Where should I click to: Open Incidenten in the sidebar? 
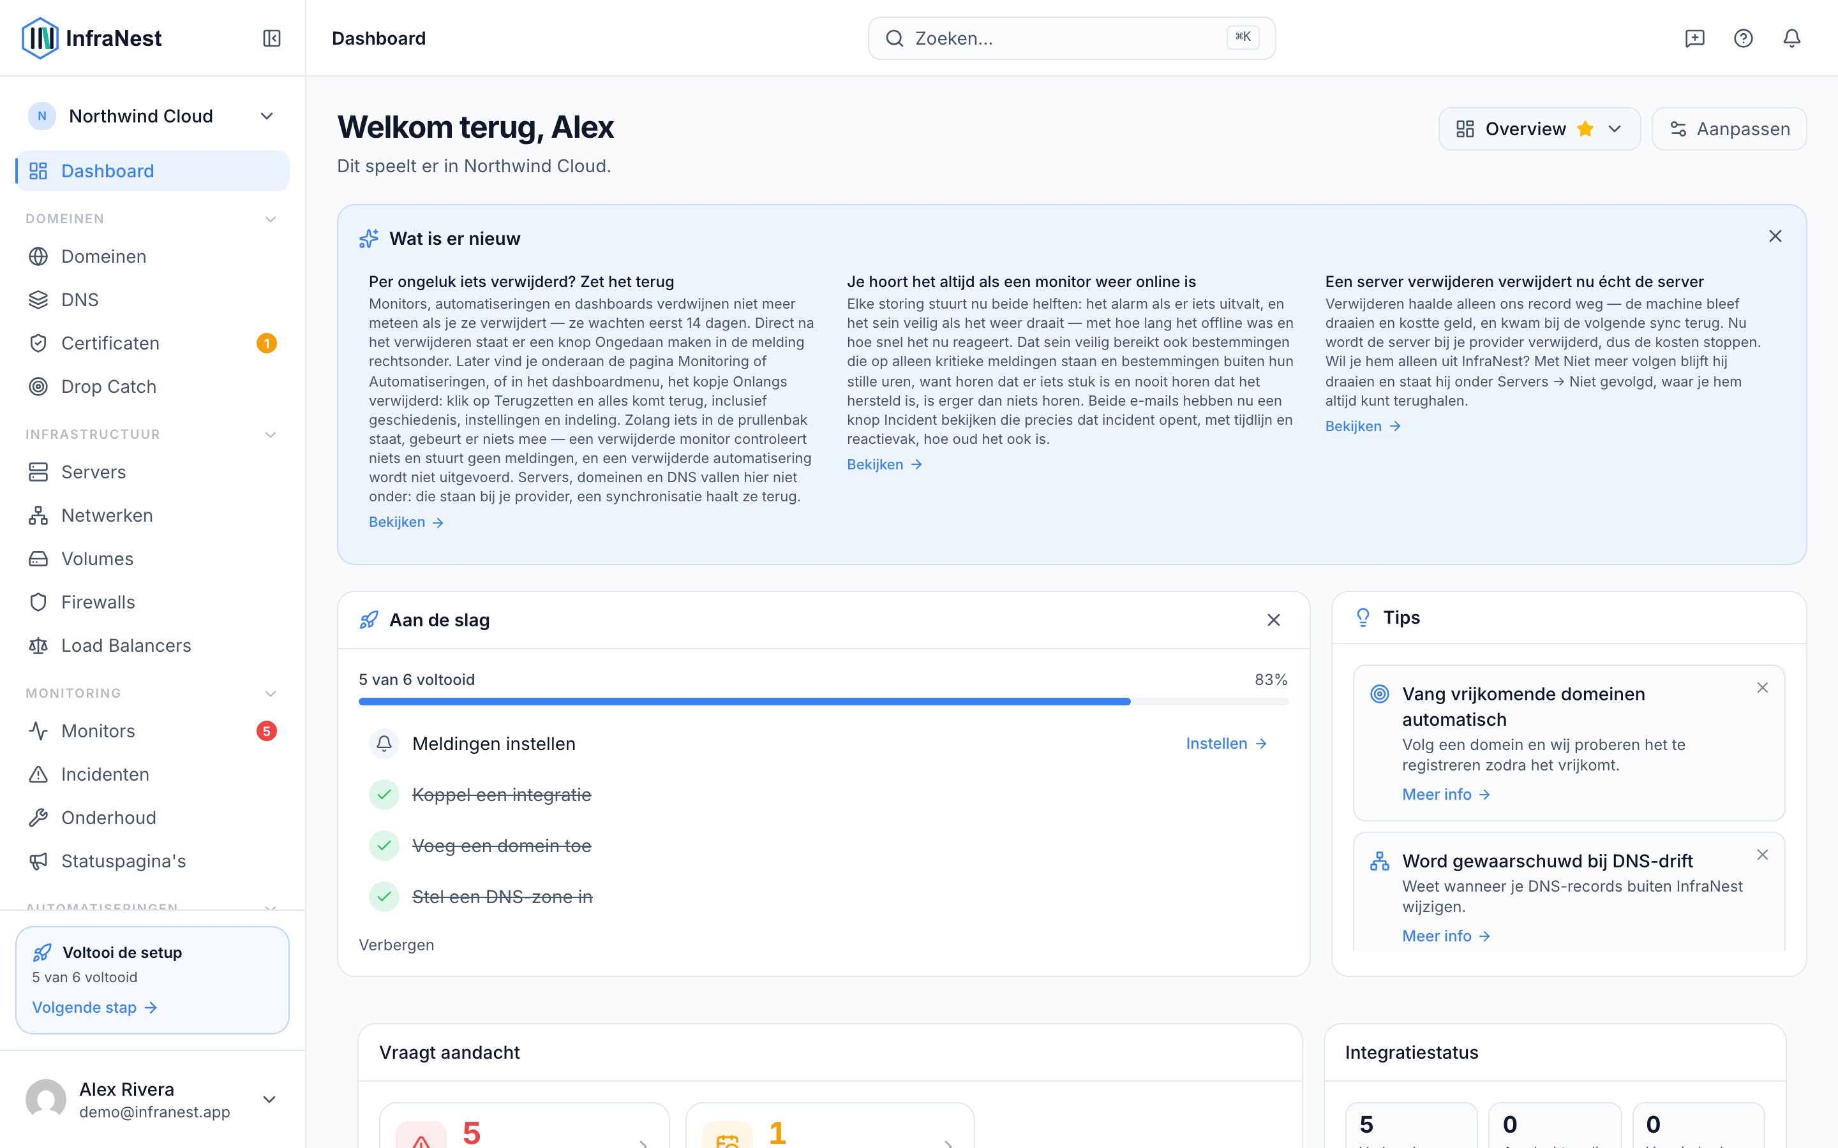[152, 774]
